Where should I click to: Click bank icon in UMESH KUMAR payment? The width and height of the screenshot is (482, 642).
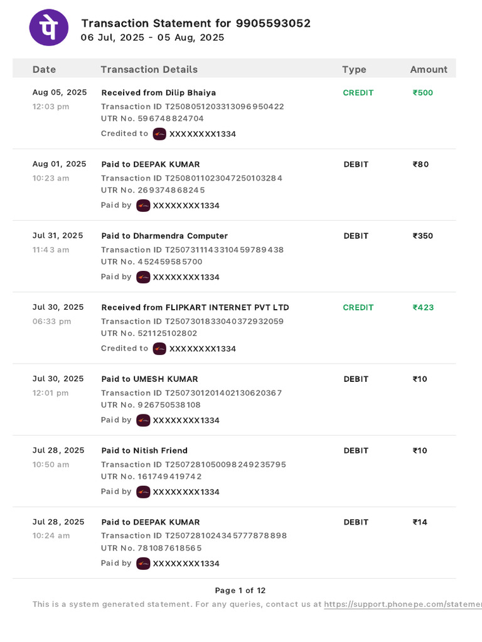click(143, 421)
